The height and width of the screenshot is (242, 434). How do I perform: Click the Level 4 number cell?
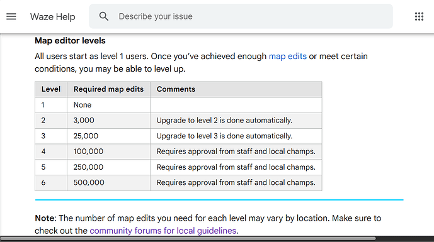pyautogui.click(x=51, y=151)
